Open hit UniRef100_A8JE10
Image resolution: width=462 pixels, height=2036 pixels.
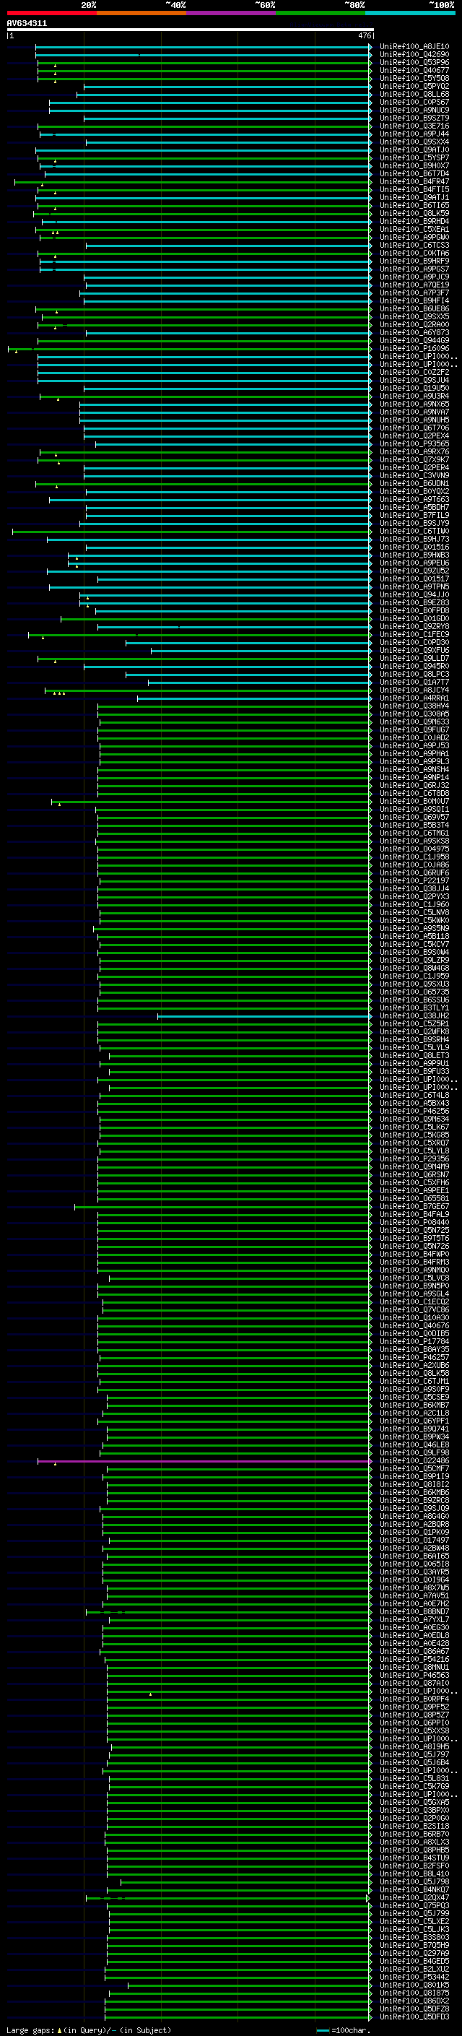[x=414, y=47]
